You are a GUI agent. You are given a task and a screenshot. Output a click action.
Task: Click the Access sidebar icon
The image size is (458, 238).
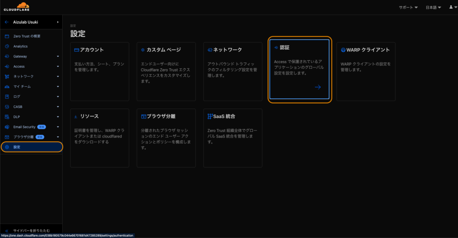[x=7, y=67]
